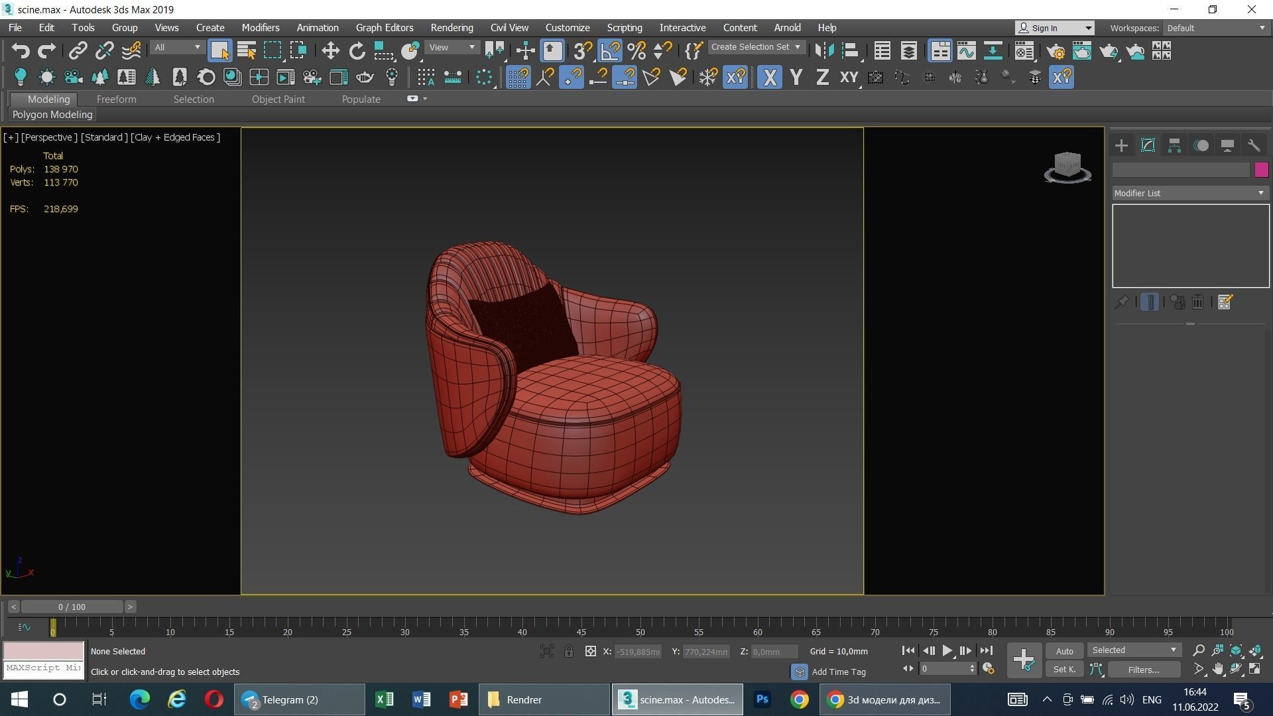Open the Graph Editors menu
This screenshot has width=1273, height=716.
(x=385, y=28)
